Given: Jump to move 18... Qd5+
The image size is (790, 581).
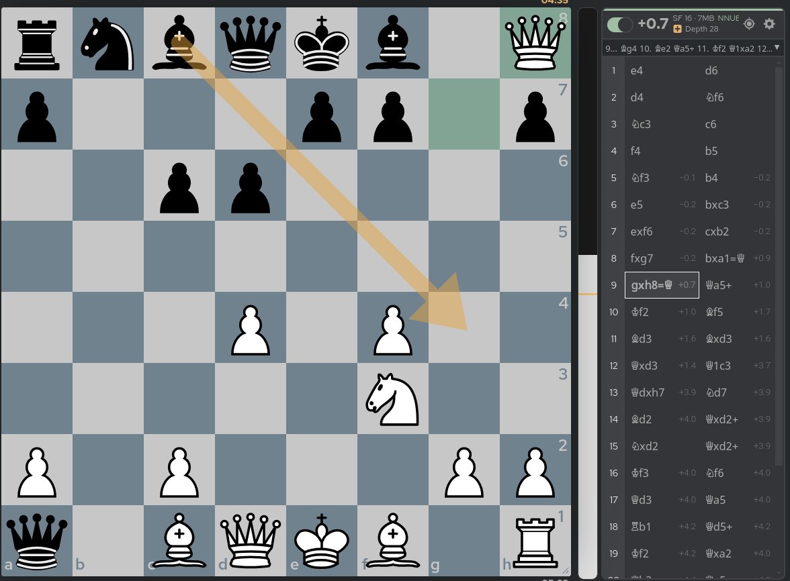Looking at the screenshot, I should 736,527.
